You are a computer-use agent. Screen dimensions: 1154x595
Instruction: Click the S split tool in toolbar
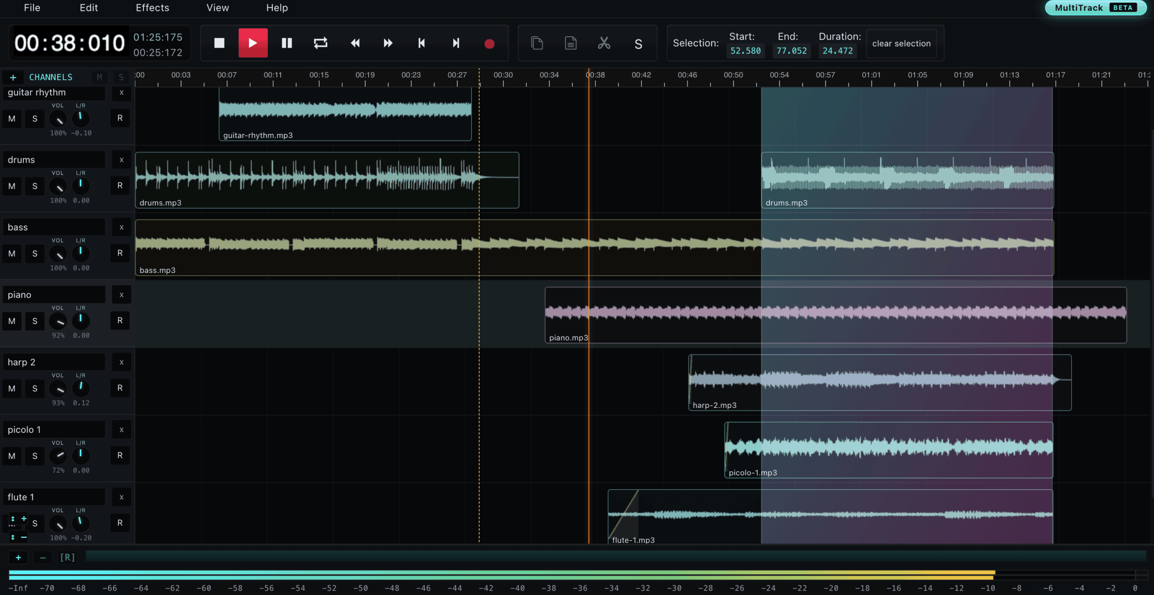(638, 44)
